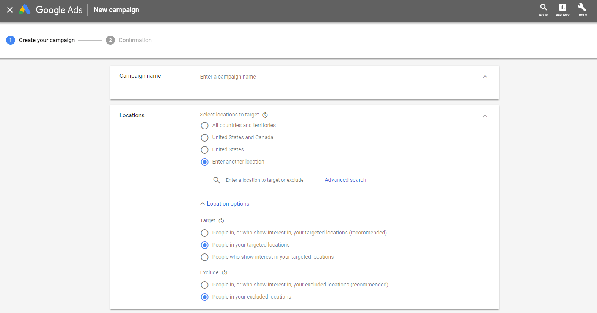Go to step 2 Confirmation

point(129,40)
